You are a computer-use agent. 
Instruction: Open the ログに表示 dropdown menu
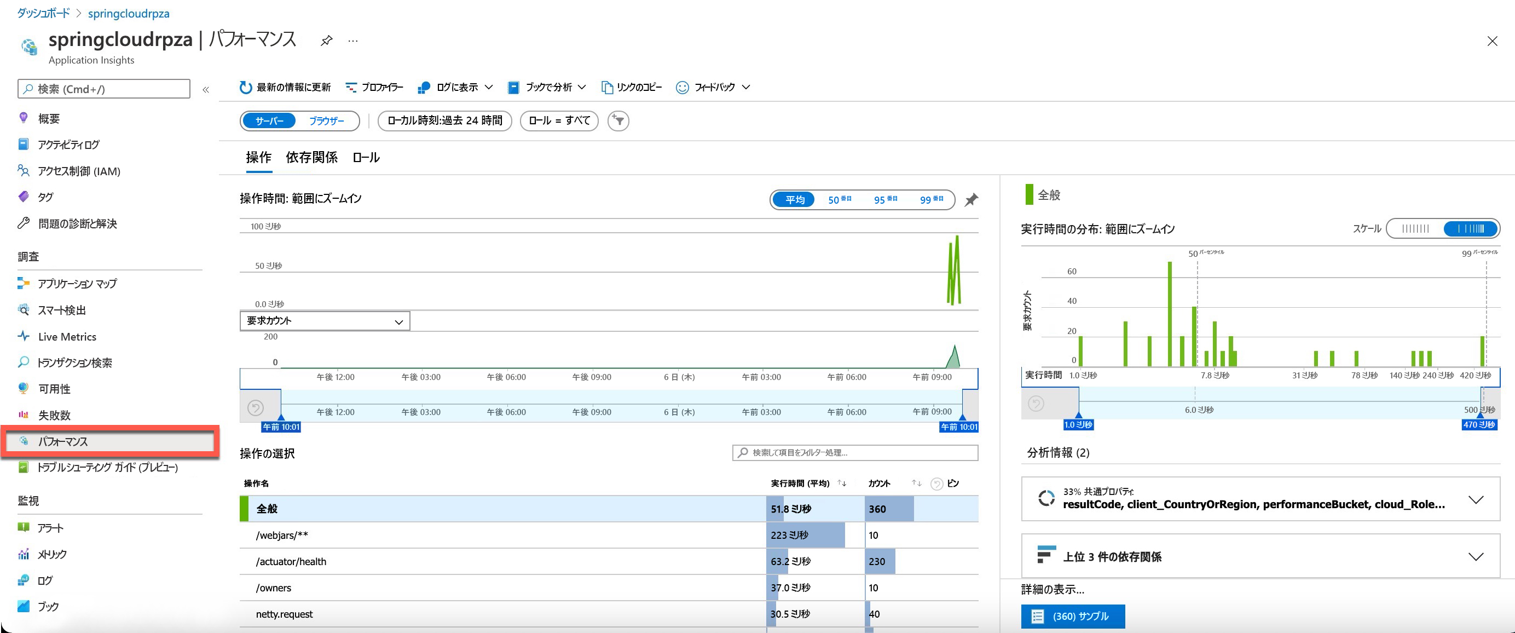pos(455,87)
